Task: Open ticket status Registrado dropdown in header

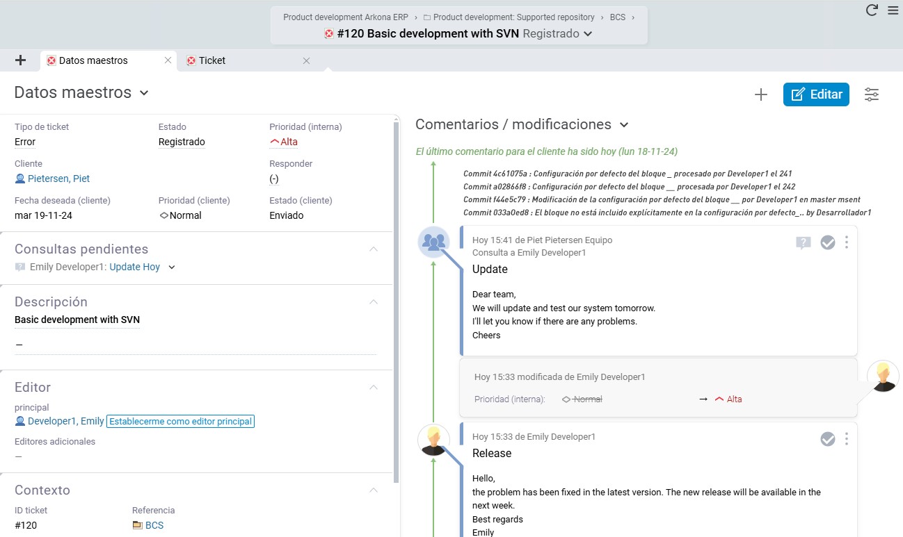Action: pos(588,34)
